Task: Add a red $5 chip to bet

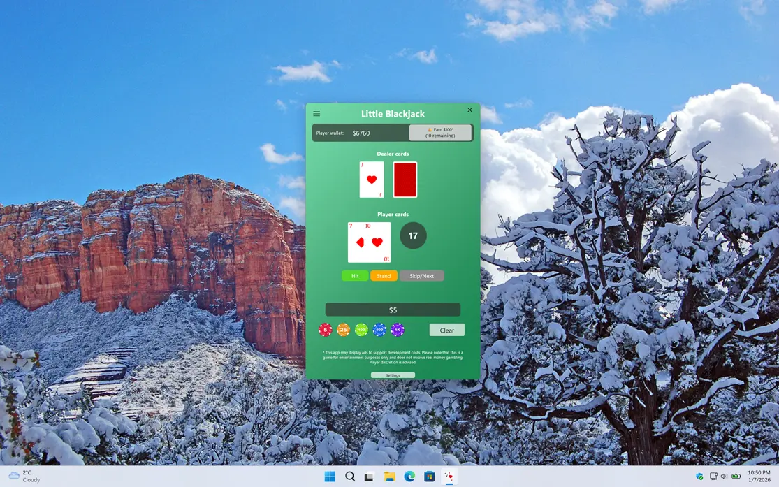Action: tap(325, 330)
